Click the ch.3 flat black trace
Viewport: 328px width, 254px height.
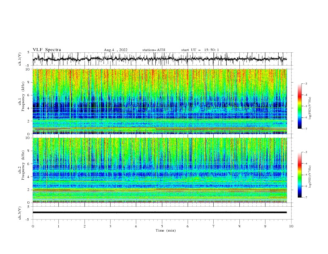159,212
